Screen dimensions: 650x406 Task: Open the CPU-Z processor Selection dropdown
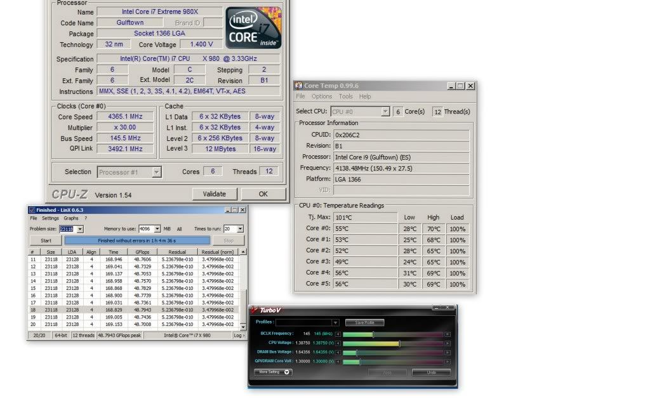[156, 172]
